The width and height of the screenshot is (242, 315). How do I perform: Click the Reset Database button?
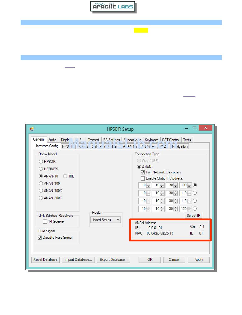(46, 260)
